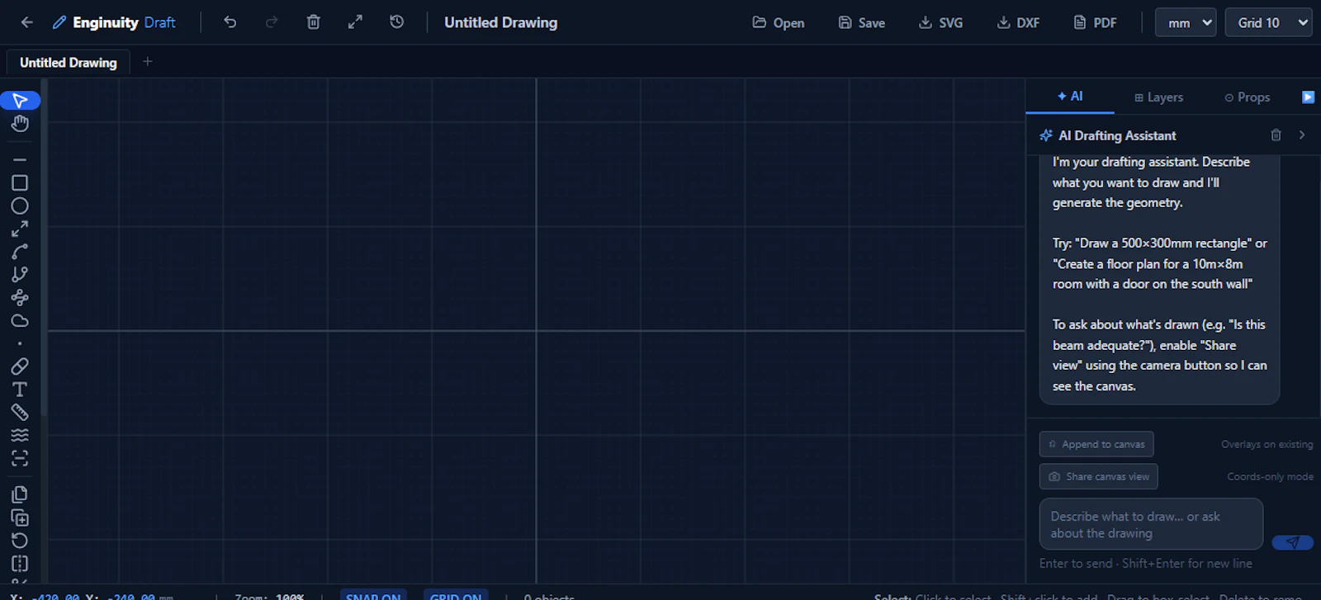Viewport: 1321px width, 600px height.
Task: Switch to the Layers tab
Action: point(1158,97)
